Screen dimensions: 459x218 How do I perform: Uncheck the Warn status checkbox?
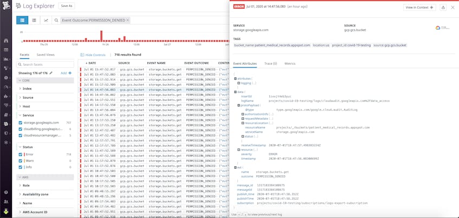point(20,161)
